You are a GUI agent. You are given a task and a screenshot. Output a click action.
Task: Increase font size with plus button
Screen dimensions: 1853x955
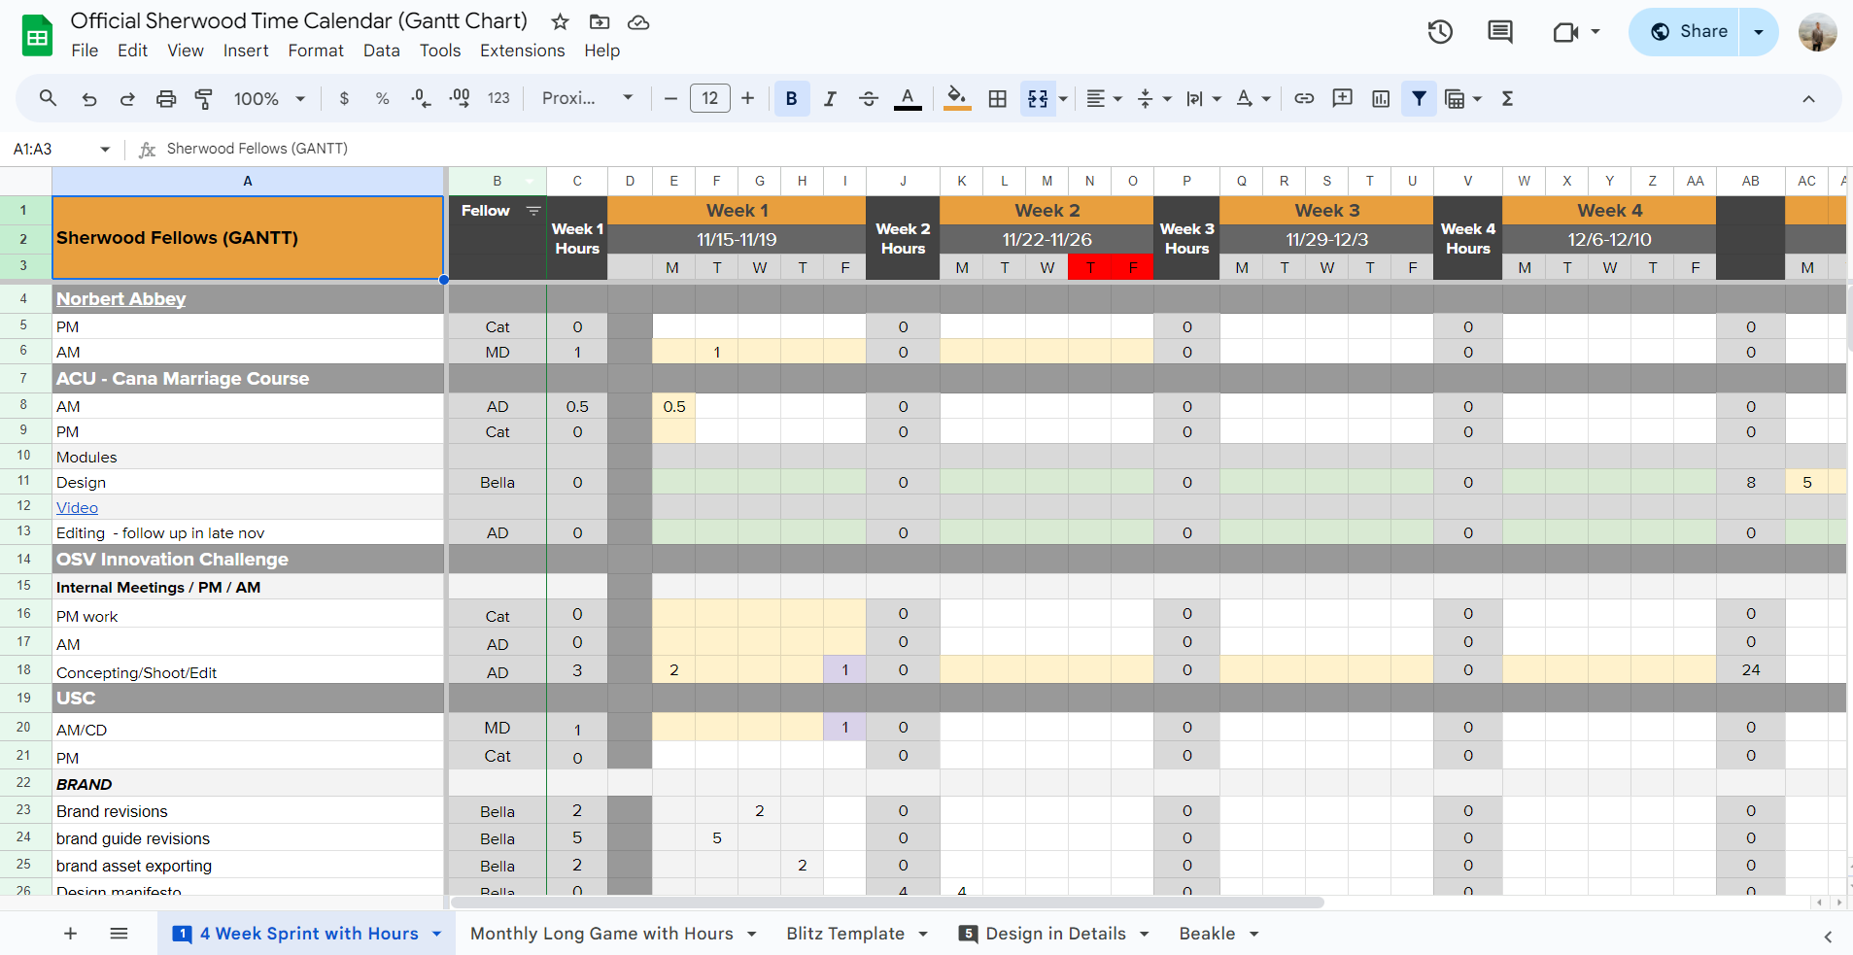(x=747, y=98)
